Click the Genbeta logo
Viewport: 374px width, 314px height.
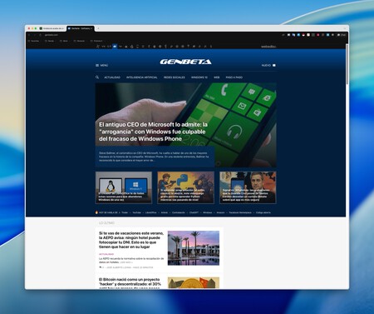click(185, 62)
